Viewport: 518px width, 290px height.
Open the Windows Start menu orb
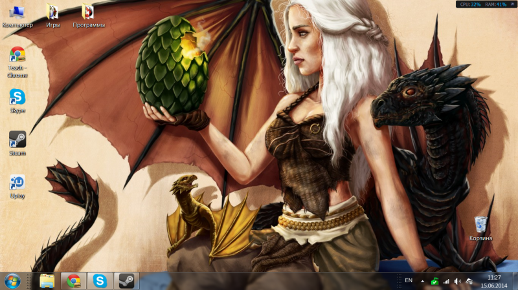(x=12, y=281)
